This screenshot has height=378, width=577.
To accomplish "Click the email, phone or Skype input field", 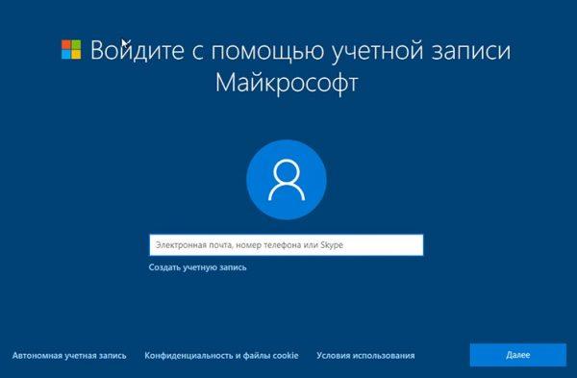I will click(x=287, y=245).
